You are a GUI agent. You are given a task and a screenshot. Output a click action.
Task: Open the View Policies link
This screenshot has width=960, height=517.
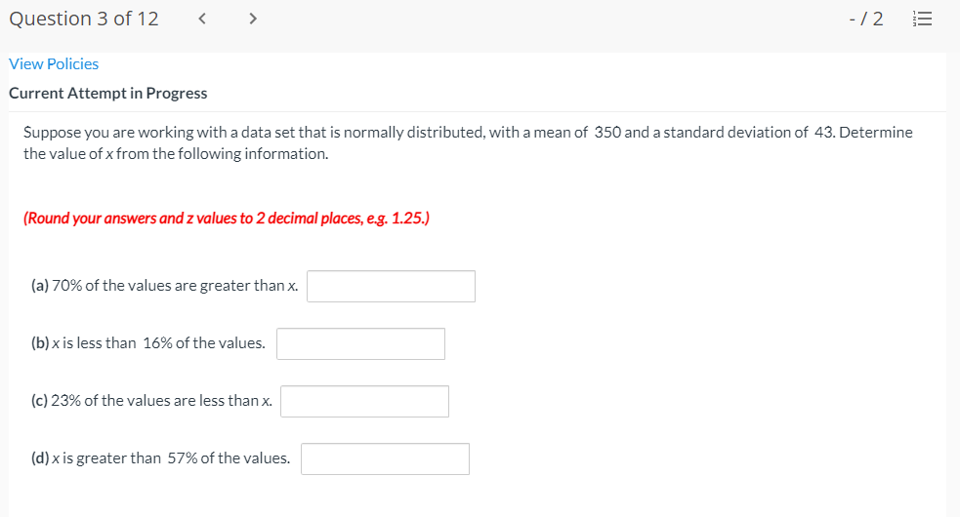coord(54,63)
